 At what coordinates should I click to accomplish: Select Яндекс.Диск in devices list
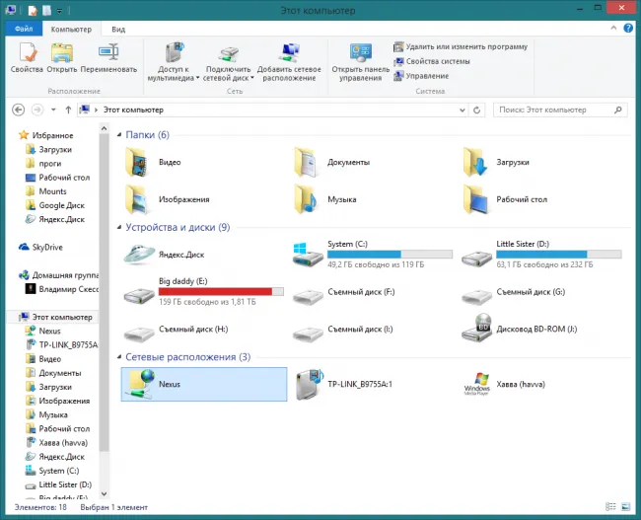coord(164,255)
